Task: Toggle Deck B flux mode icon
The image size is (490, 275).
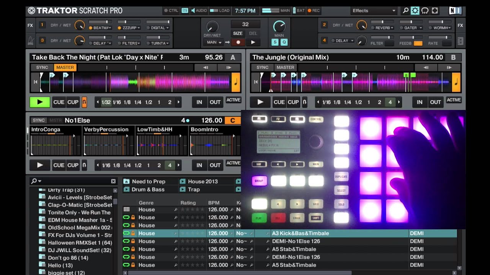Action: (x=305, y=102)
